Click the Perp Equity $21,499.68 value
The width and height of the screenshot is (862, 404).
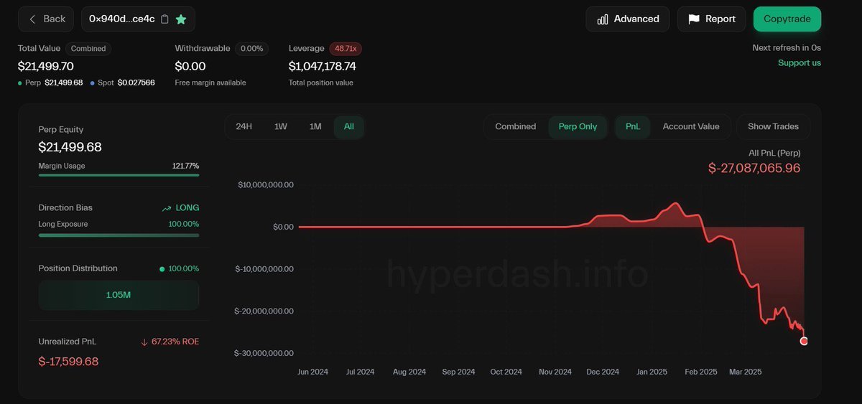coord(70,147)
